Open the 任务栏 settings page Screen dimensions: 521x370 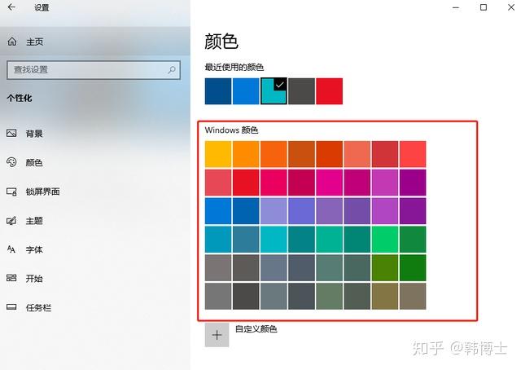[95, 307]
